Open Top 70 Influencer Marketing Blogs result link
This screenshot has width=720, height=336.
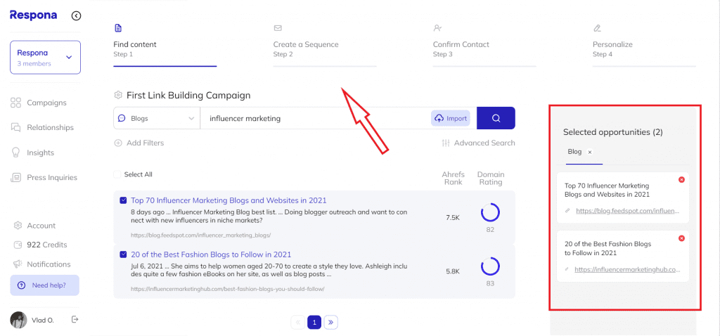[x=229, y=200]
